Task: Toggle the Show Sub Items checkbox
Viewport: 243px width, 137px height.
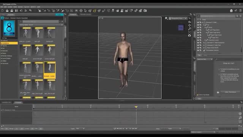Action: [198, 95]
